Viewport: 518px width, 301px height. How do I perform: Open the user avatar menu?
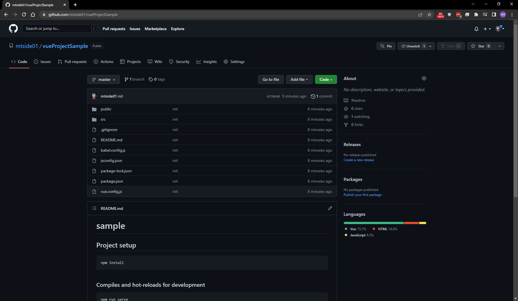tap(500, 28)
